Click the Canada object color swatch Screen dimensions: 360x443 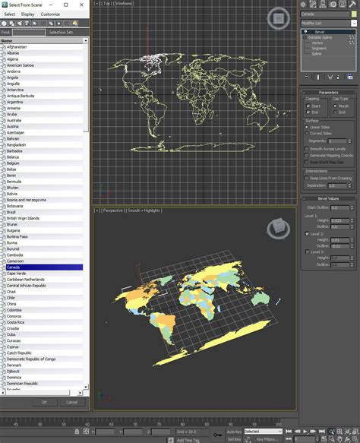click(354, 14)
